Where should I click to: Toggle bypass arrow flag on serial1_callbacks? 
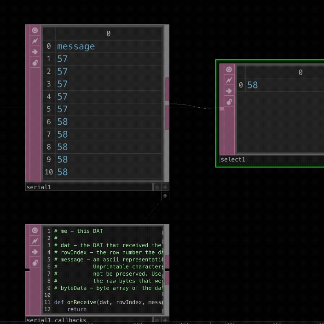pos(35,252)
